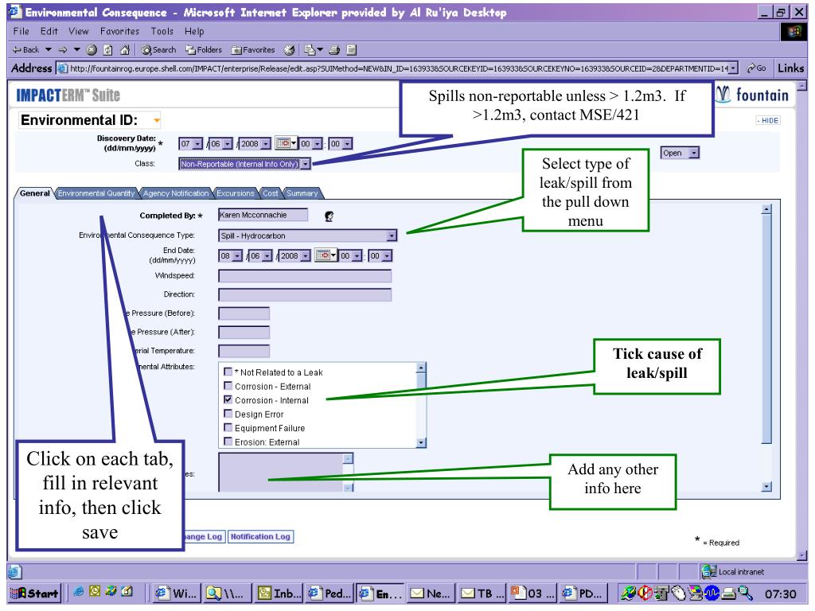Click the magnifier icon in the system tray
This screenshot has width=815, height=611.
pyautogui.click(x=745, y=592)
